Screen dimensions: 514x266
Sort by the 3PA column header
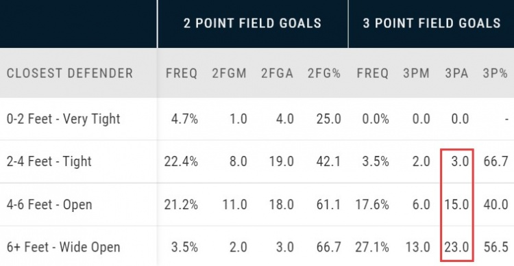[x=456, y=73]
